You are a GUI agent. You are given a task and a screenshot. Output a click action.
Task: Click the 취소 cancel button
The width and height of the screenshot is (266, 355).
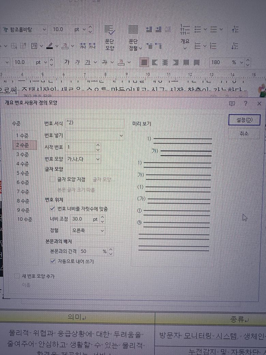[244, 134]
